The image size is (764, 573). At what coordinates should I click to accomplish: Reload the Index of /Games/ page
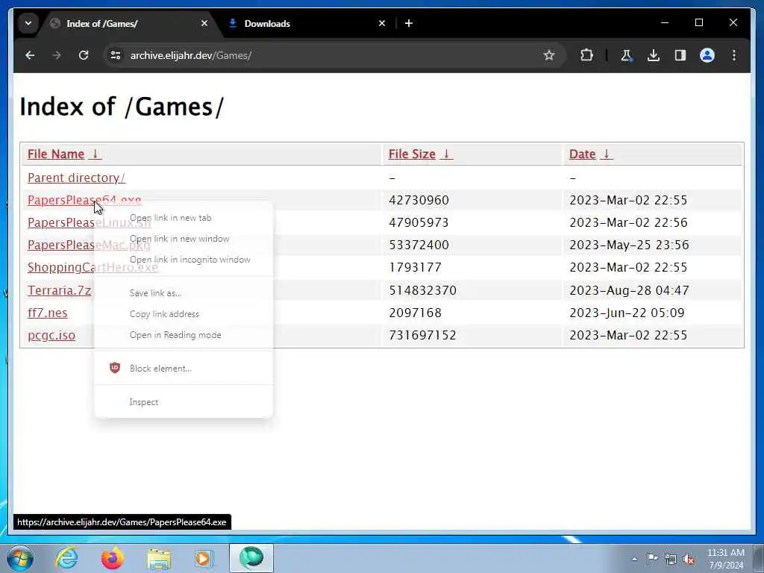84,55
